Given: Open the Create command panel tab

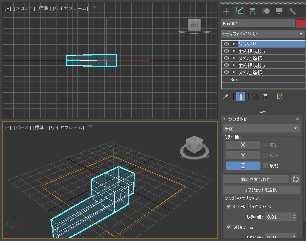Looking at the screenshot, I should pyautogui.click(x=226, y=11).
